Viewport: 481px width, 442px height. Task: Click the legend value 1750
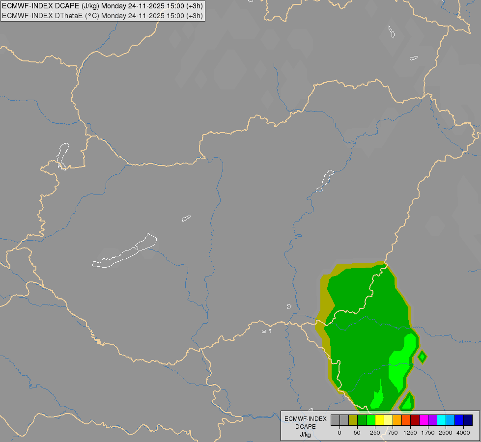(428, 433)
